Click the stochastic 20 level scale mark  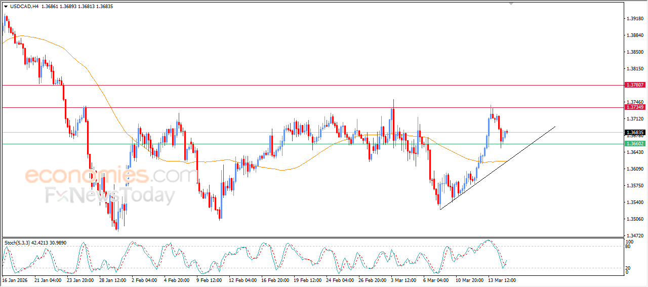pyautogui.click(x=628, y=268)
